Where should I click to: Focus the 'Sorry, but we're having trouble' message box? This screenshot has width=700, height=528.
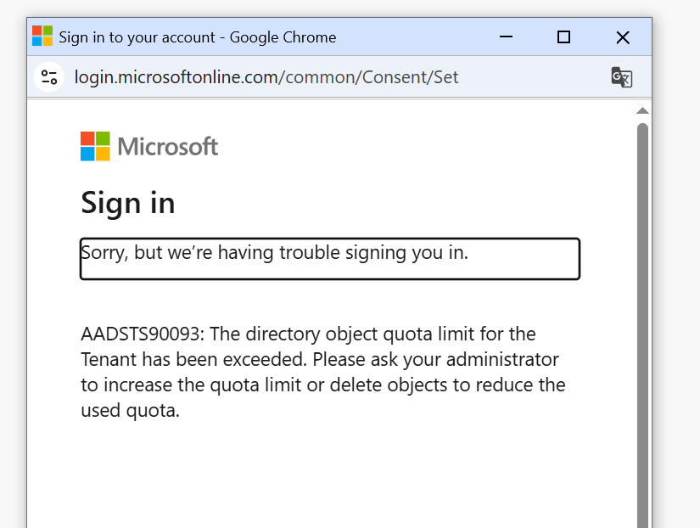tap(330, 259)
